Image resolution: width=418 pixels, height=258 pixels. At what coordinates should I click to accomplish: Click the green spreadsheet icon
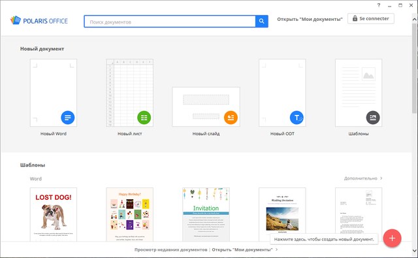point(144,118)
